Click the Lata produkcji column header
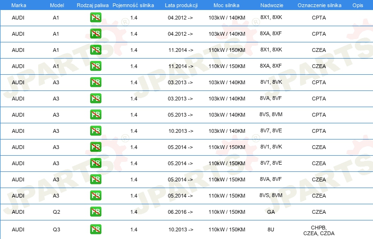The height and width of the screenshot is (239, 373). pyautogui.click(x=181, y=5)
